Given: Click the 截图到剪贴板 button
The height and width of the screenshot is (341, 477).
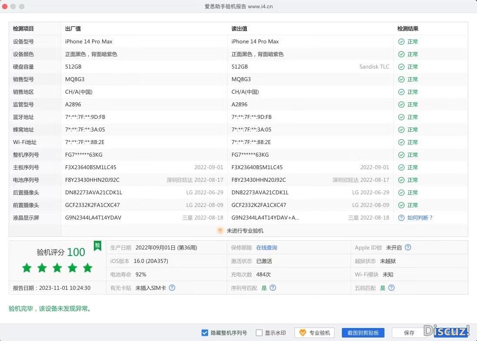Looking at the screenshot, I should pyautogui.click(x=363, y=333).
